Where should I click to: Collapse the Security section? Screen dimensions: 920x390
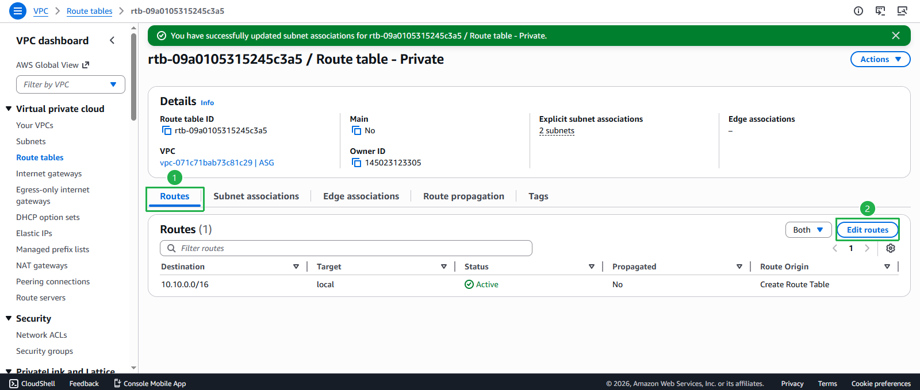pyautogui.click(x=9, y=318)
